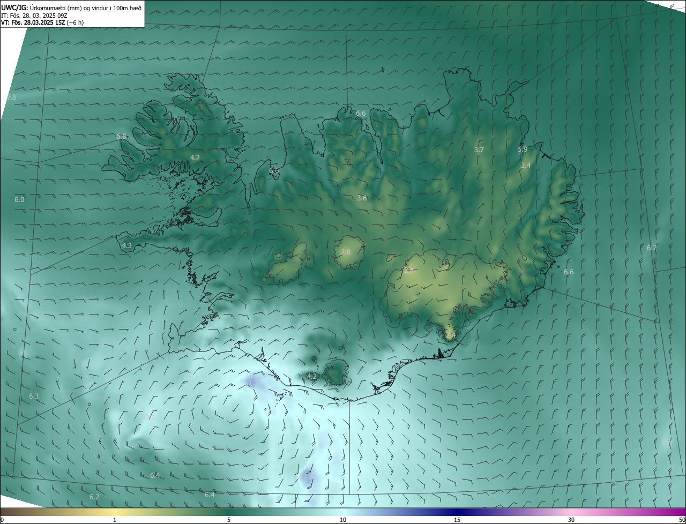The image size is (686, 524).
Task: Select the 3.4 value label
Action: (526, 166)
